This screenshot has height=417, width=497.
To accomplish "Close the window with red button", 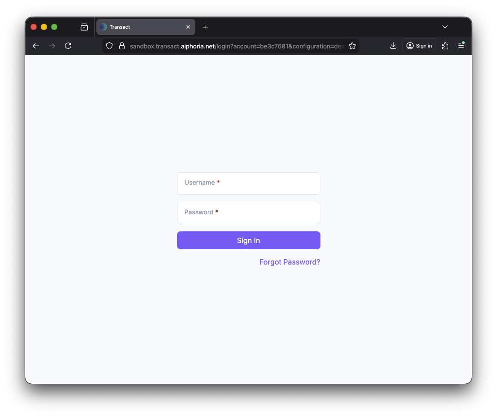I will (x=34, y=27).
